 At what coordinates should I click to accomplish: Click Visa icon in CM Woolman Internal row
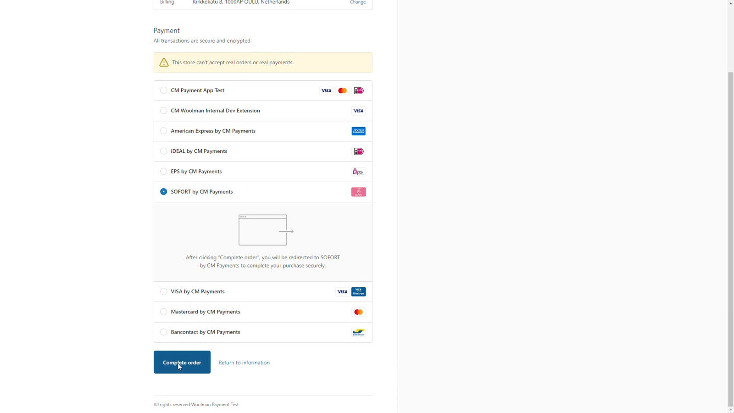click(x=359, y=111)
